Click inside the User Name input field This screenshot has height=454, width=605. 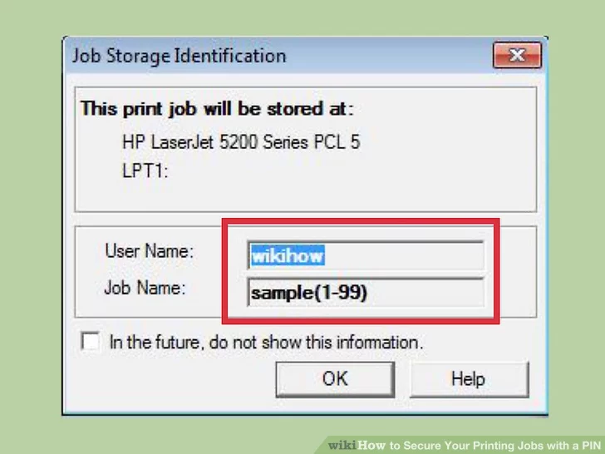pyautogui.click(x=366, y=255)
